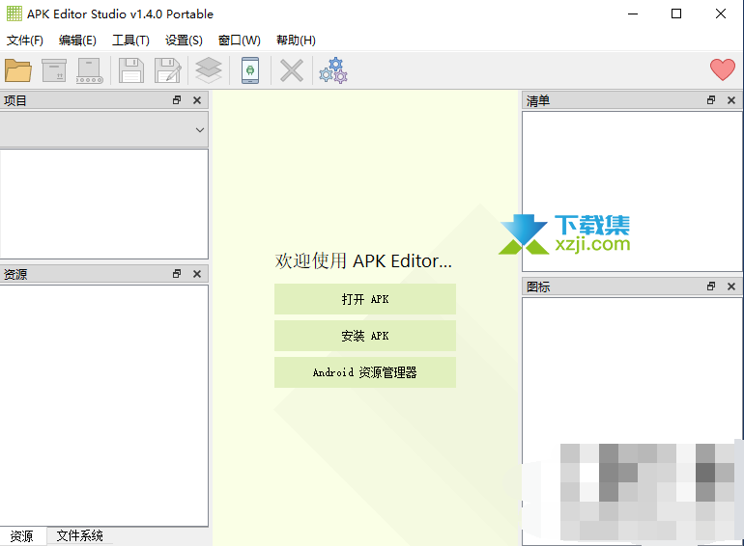Open the 文件(F) menu
744x546 pixels.
point(25,41)
